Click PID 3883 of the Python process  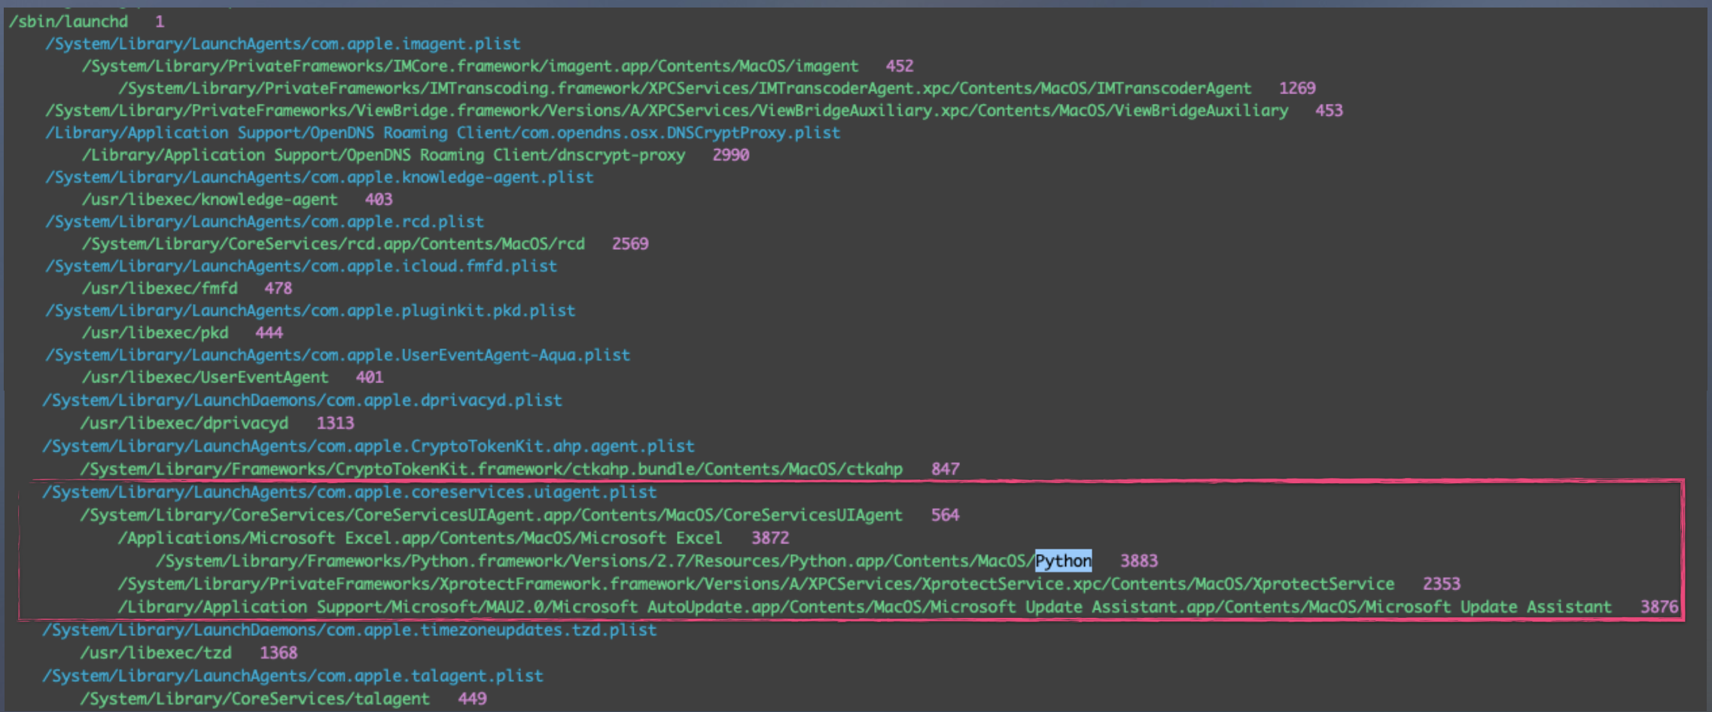click(1140, 561)
